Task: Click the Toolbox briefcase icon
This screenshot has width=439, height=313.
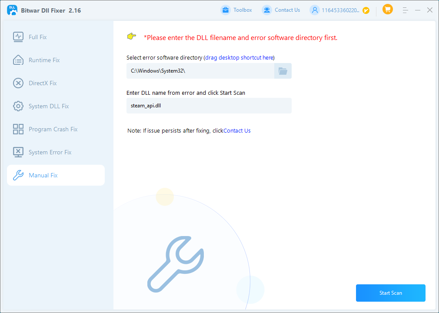Action: pyautogui.click(x=226, y=10)
